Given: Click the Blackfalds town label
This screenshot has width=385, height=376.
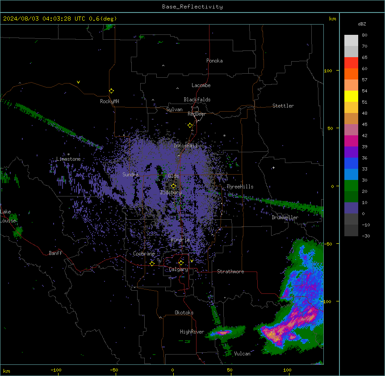Looking at the screenshot, I should click(x=197, y=100).
